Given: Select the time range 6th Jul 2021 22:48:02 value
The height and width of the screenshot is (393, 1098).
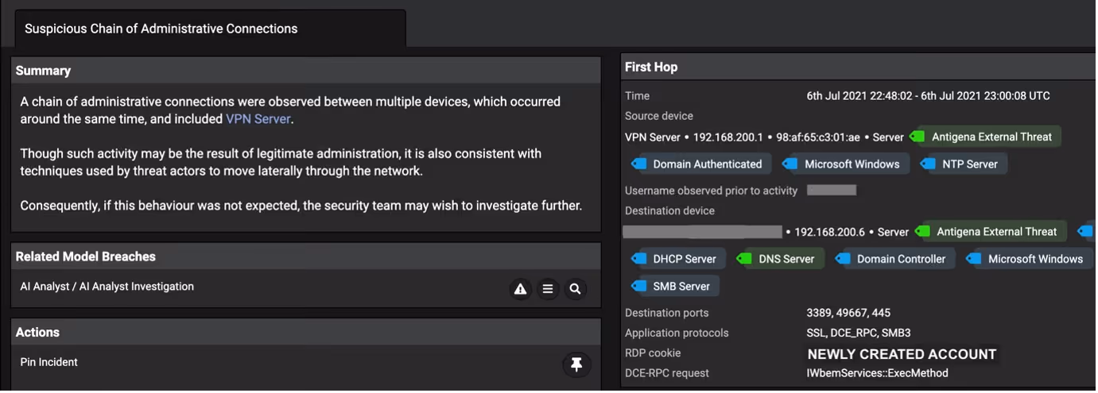Looking at the screenshot, I should (x=928, y=96).
